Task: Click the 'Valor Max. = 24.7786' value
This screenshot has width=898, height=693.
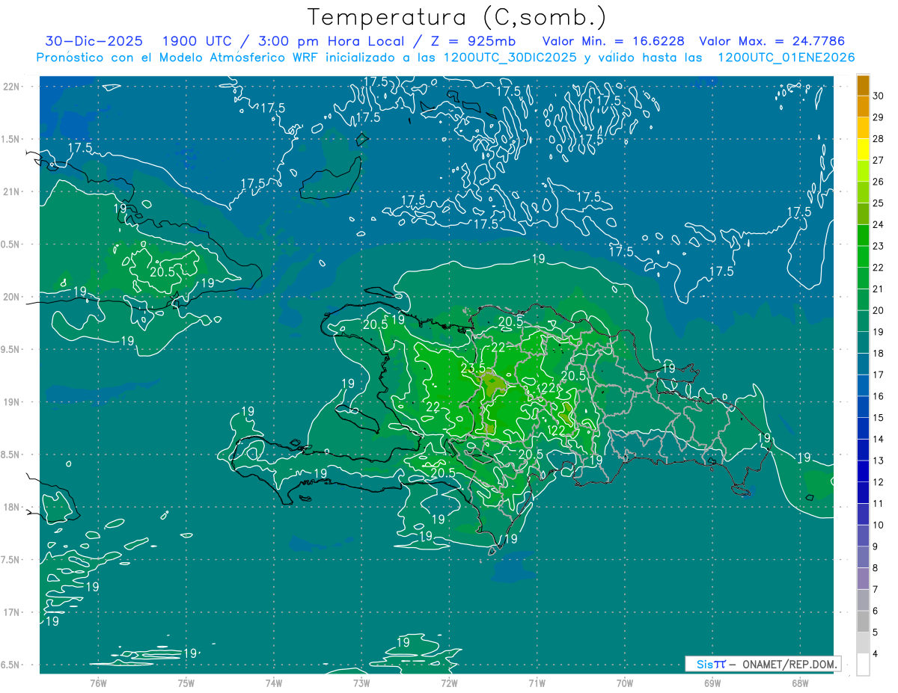Action: coord(772,41)
